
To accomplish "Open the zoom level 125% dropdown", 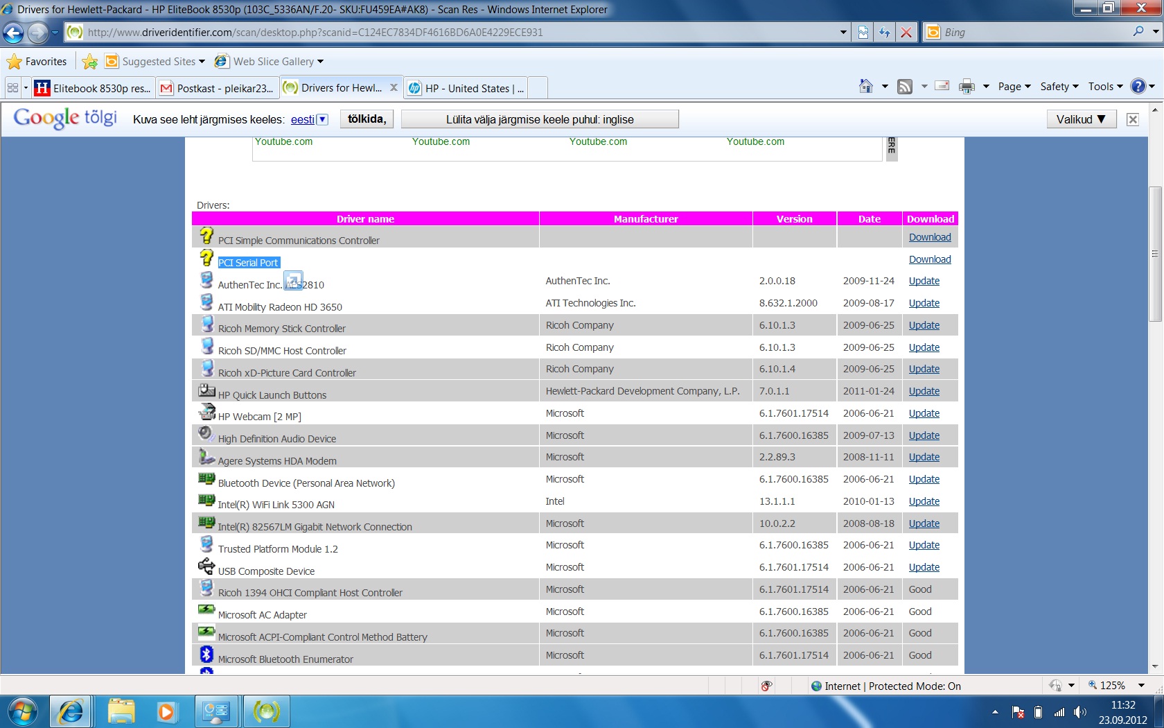I will (1140, 686).
